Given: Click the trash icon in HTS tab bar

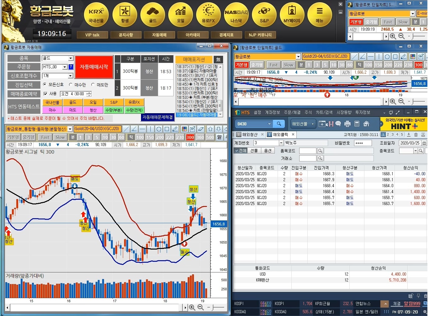Looking at the screenshot, I should coord(416,134).
